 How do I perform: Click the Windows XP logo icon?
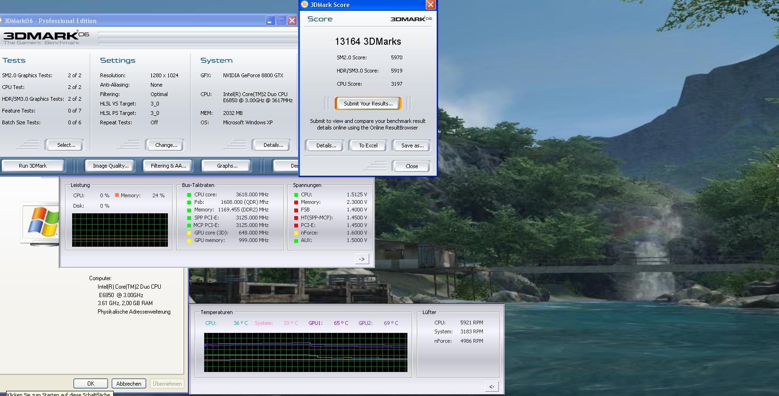click(43, 221)
